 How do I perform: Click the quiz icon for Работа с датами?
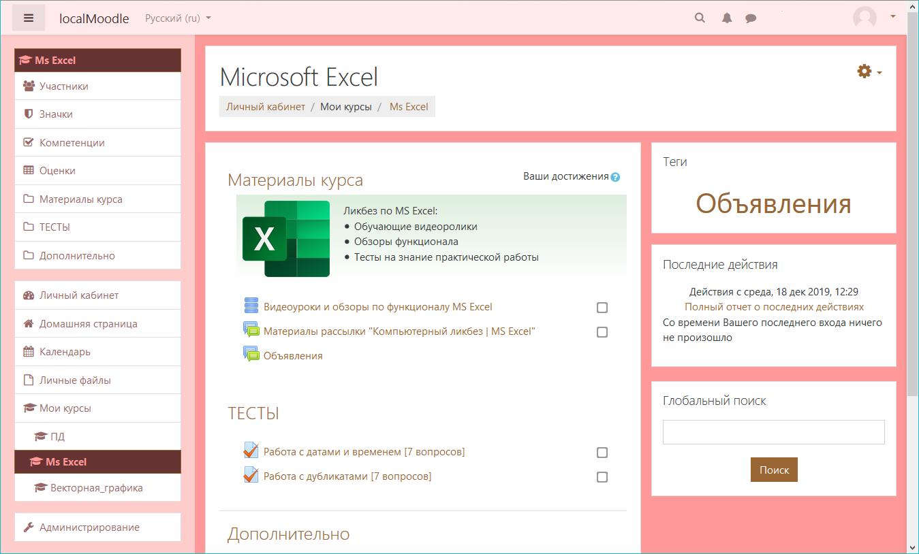(x=251, y=451)
